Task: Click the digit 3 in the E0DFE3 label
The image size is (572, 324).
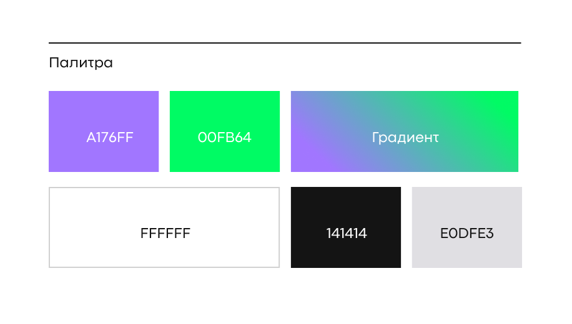Action: [490, 234]
